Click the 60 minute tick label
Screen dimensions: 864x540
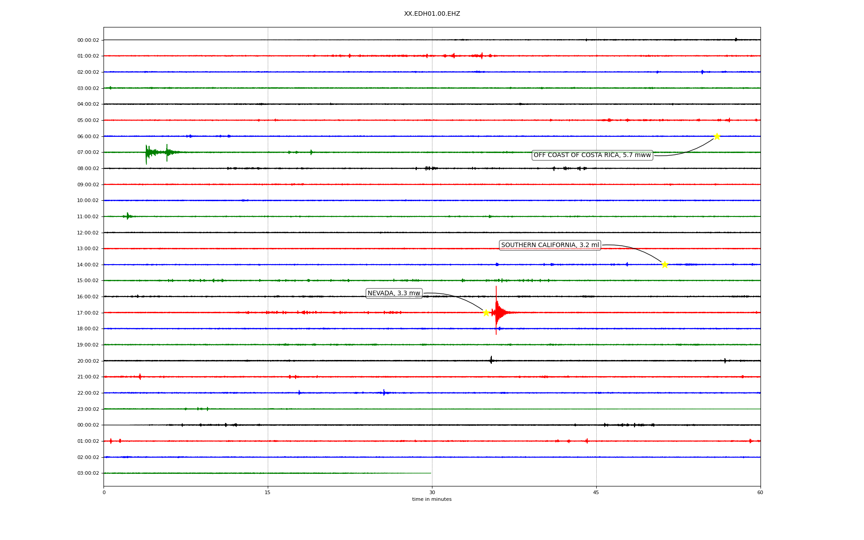[760, 492]
